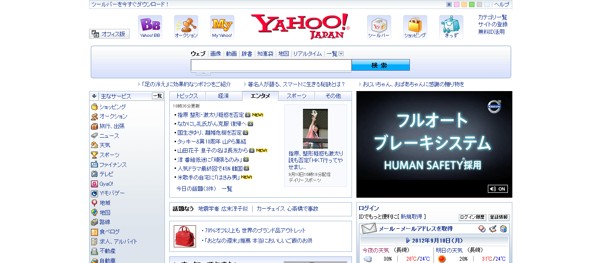601x263 pixels.
Task: Open the 新規取得 link
Action: click(412, 217)
